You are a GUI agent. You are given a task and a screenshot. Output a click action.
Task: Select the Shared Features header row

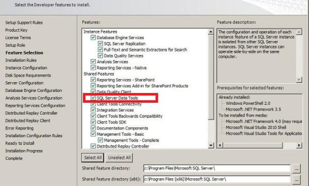click(x=99, y=74)
